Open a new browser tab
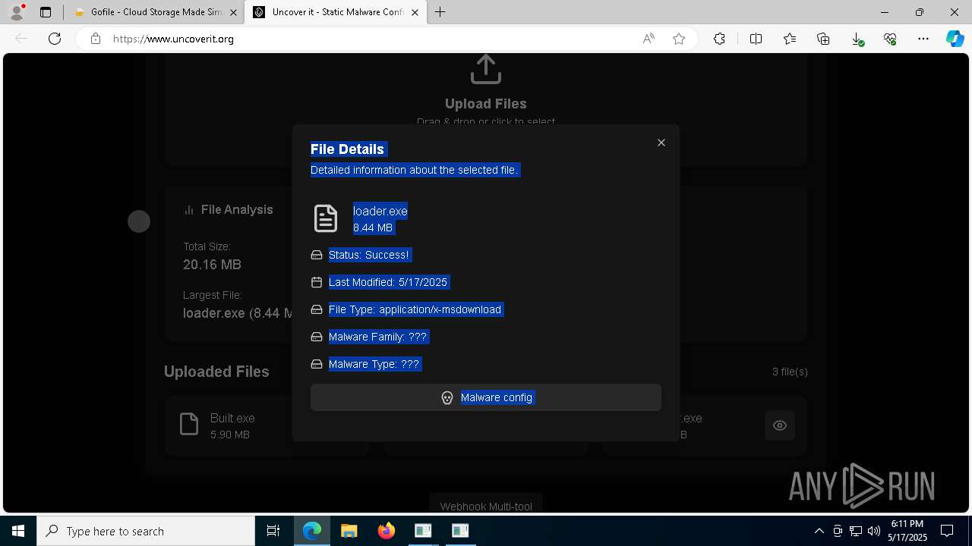972x546 pixels. coord(440,12)
